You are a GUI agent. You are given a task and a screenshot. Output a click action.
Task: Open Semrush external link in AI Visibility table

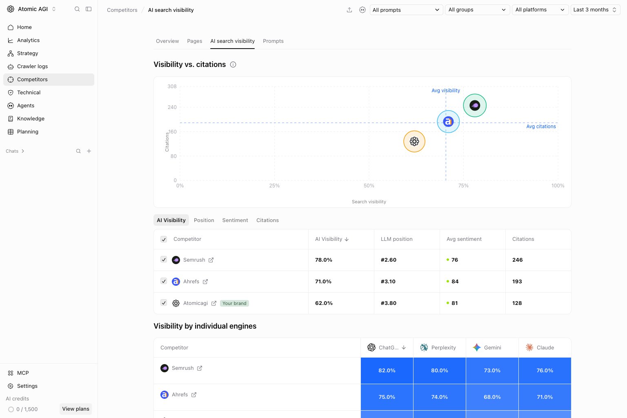pos(211,260)
